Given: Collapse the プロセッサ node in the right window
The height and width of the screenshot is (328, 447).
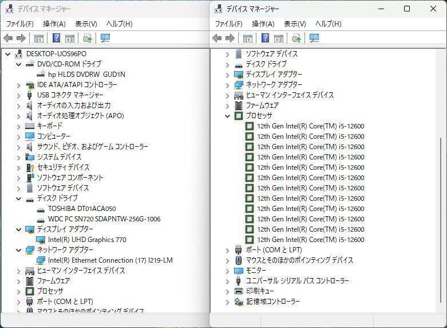Looking at the screenshot, I should coord(227,116).
